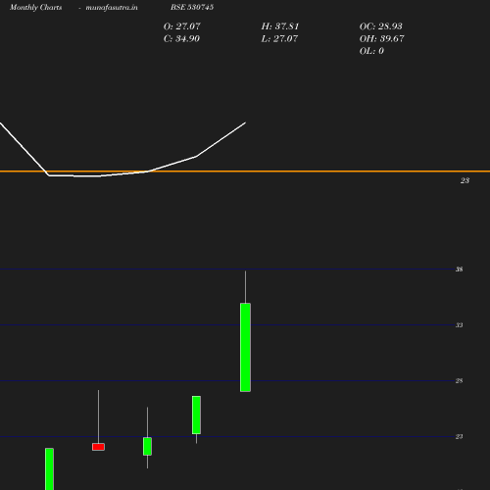Select the low value 'L: 27.07'
490x490 pixels.
click(x=279, y=38)
